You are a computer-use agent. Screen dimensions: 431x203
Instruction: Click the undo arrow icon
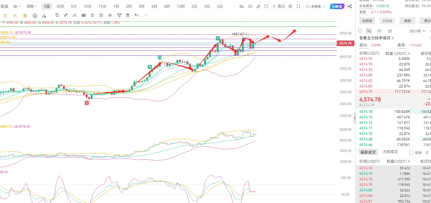click(x=137, y=15)
